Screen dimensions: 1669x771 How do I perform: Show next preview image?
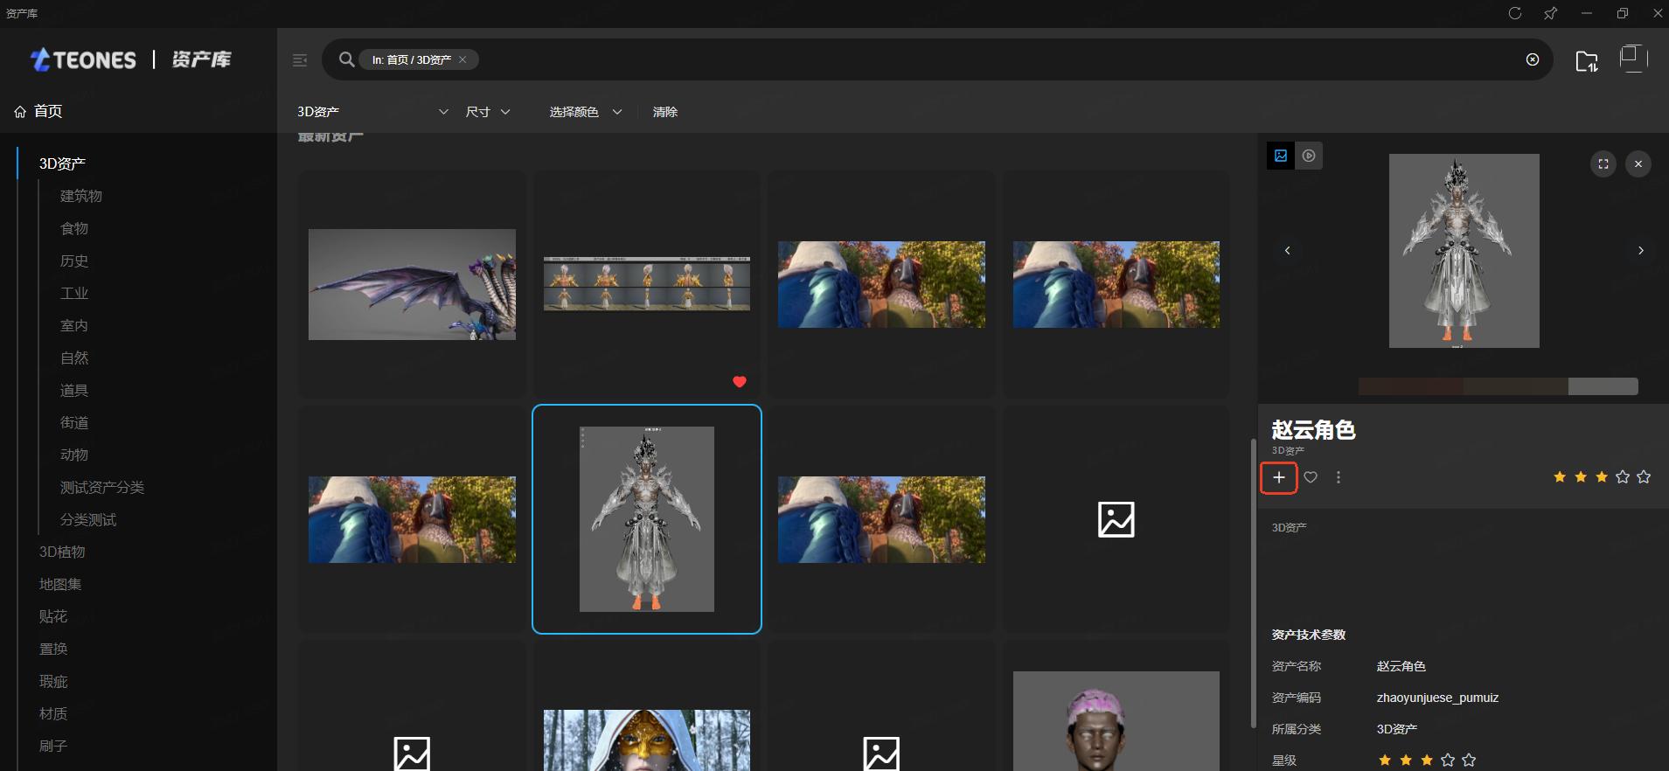(1641, 251)
